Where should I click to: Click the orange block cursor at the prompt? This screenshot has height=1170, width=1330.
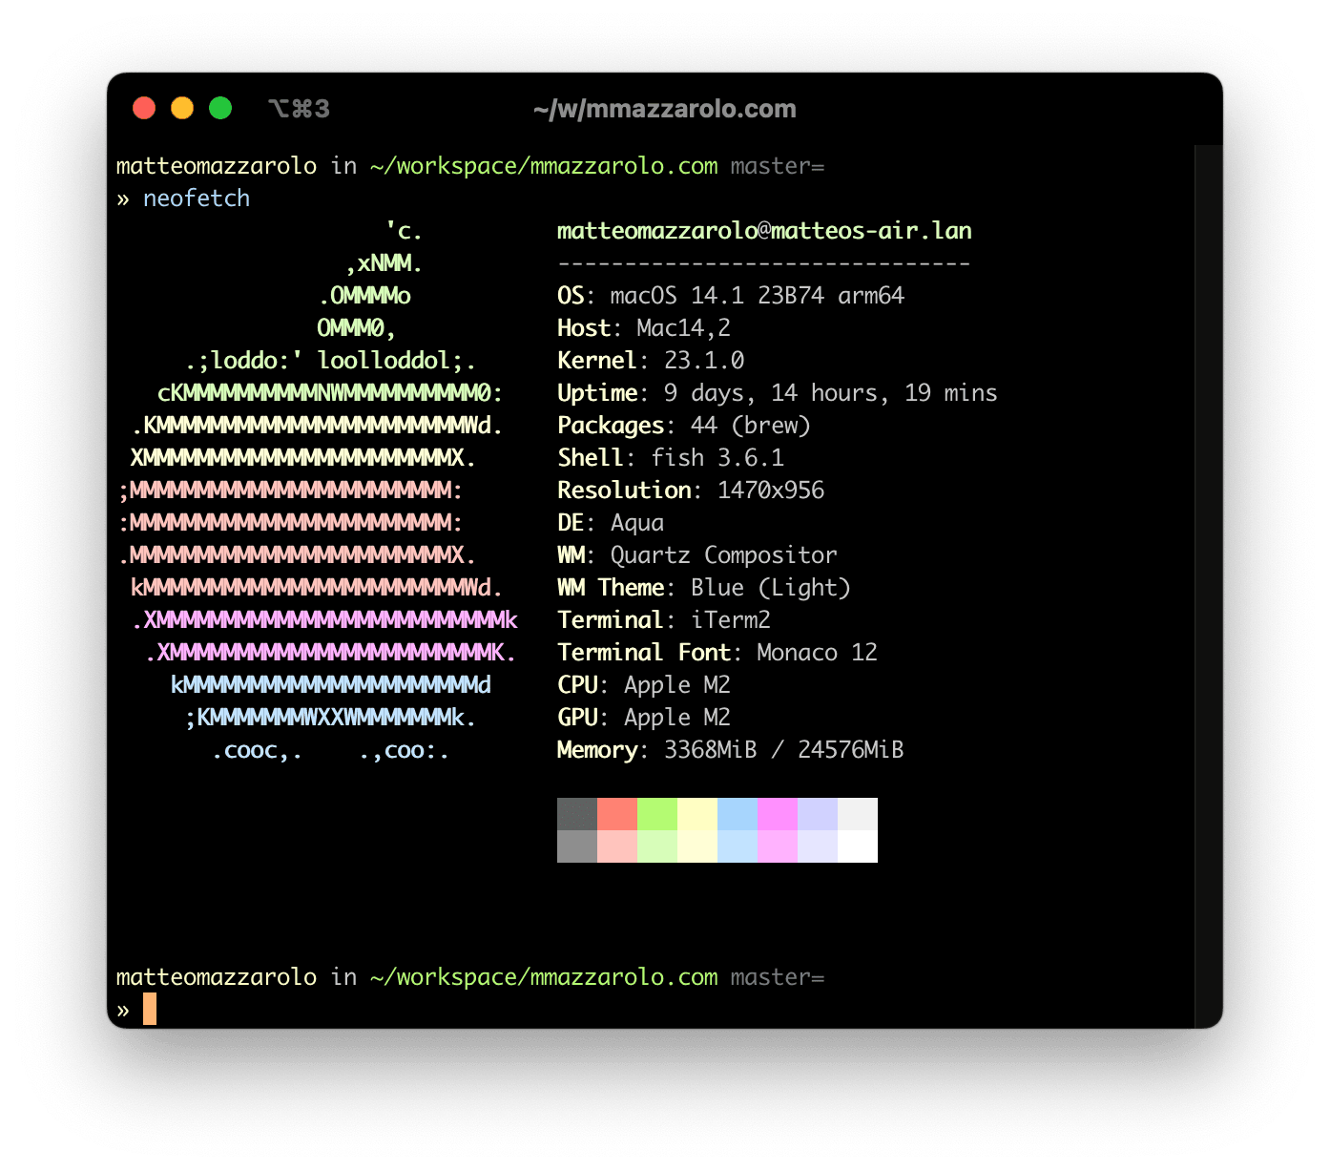pyautogui.click(x=151, y=1008)
